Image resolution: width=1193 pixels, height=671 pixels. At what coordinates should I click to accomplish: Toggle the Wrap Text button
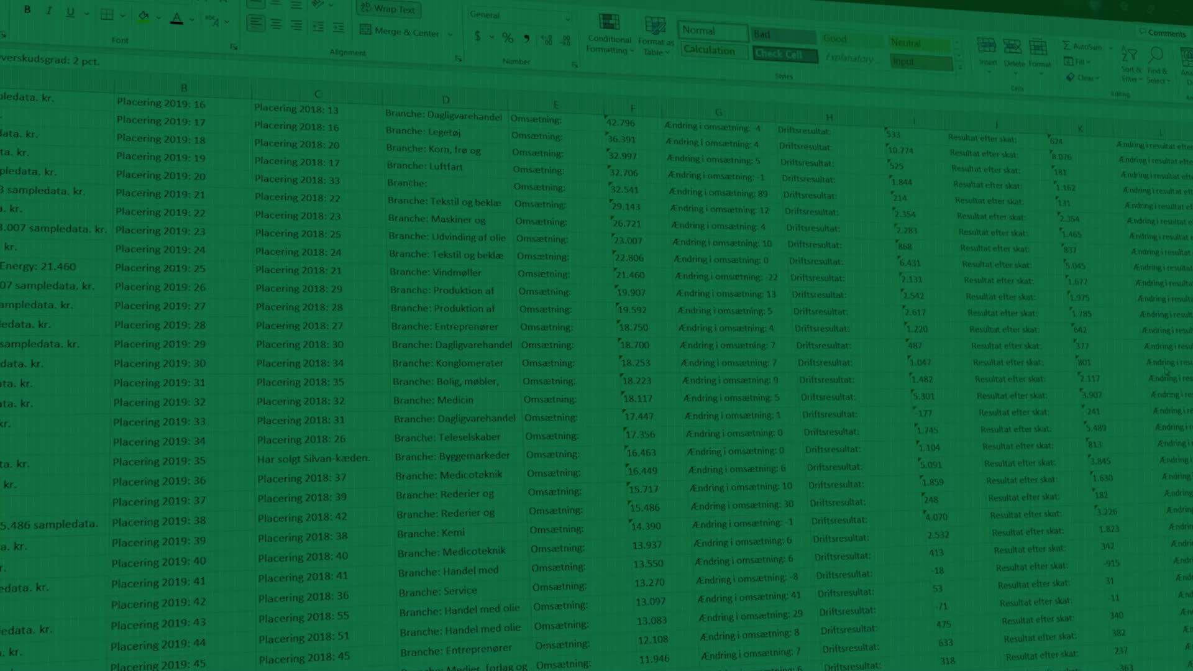point(388,9)
